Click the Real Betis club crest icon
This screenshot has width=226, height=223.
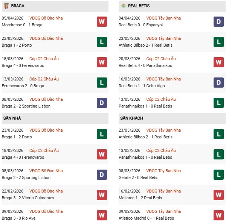coord(123,6)
